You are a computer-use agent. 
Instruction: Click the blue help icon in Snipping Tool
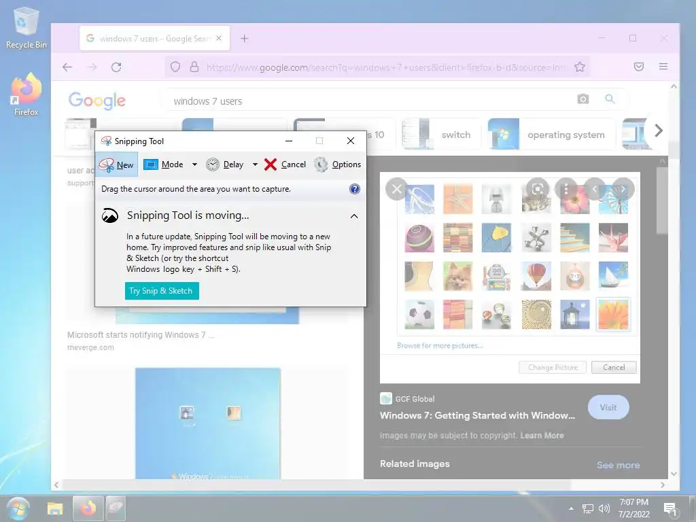354,189
